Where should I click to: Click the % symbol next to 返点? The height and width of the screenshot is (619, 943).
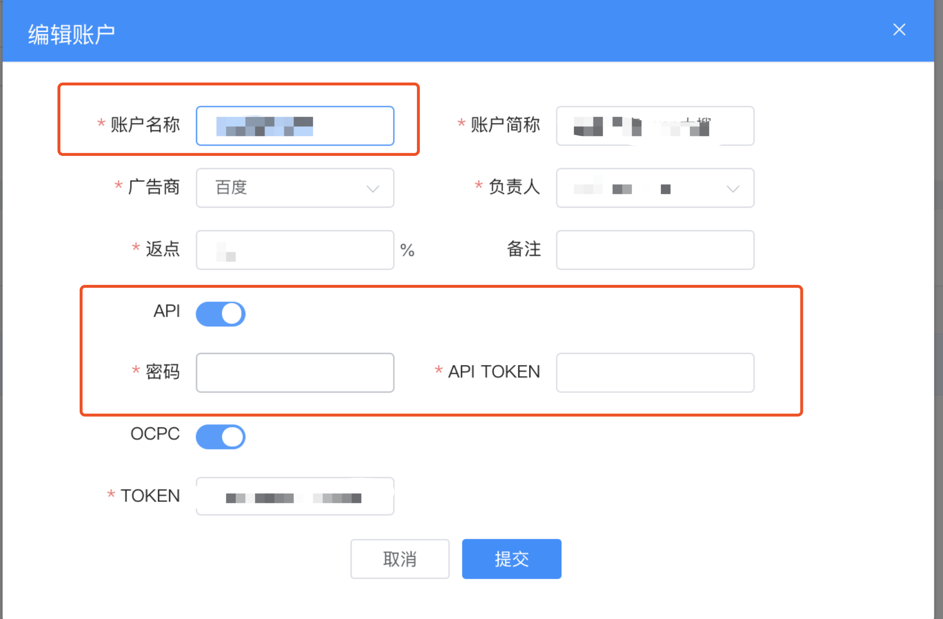pos(407,250)
